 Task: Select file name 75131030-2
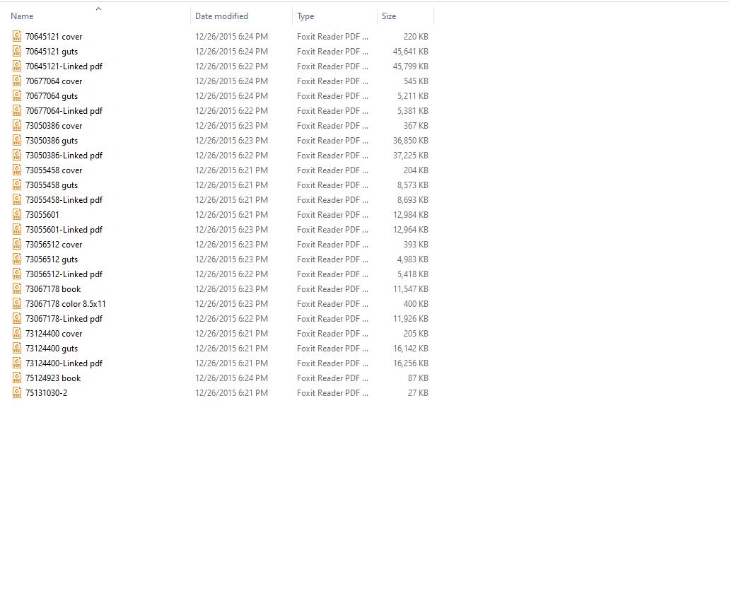pos(47,394)
